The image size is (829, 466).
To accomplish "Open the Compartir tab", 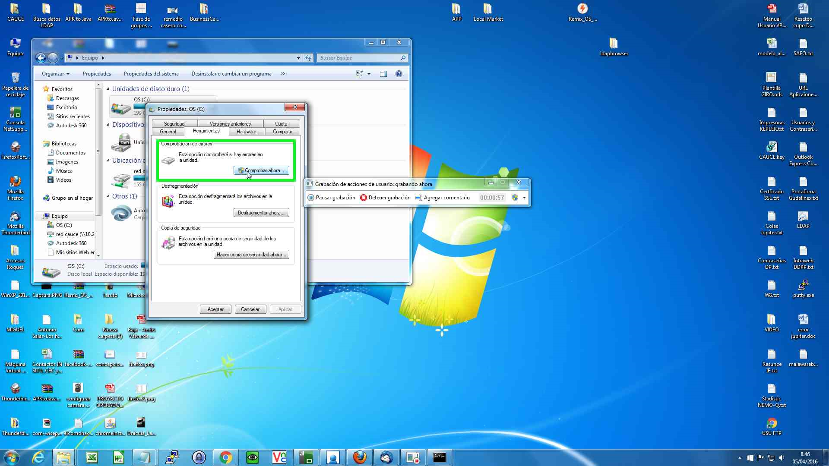I will (x=282, y=132).
